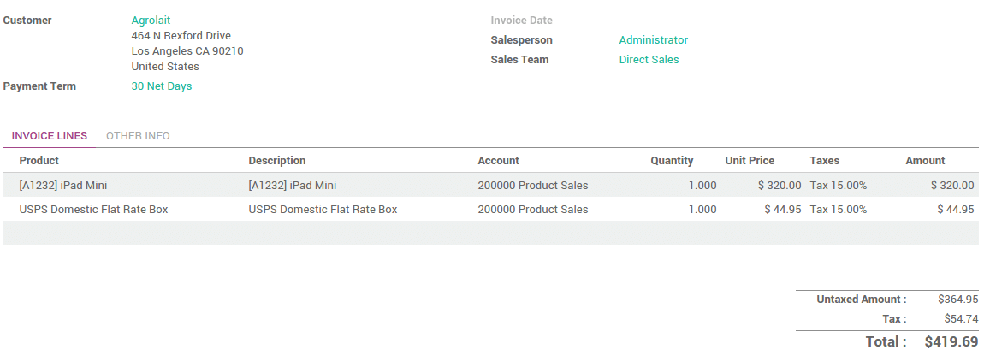Sort by the Amount column header
This screenshot has width=990, height=356.
pyautogui.click(x=925, y=161)
